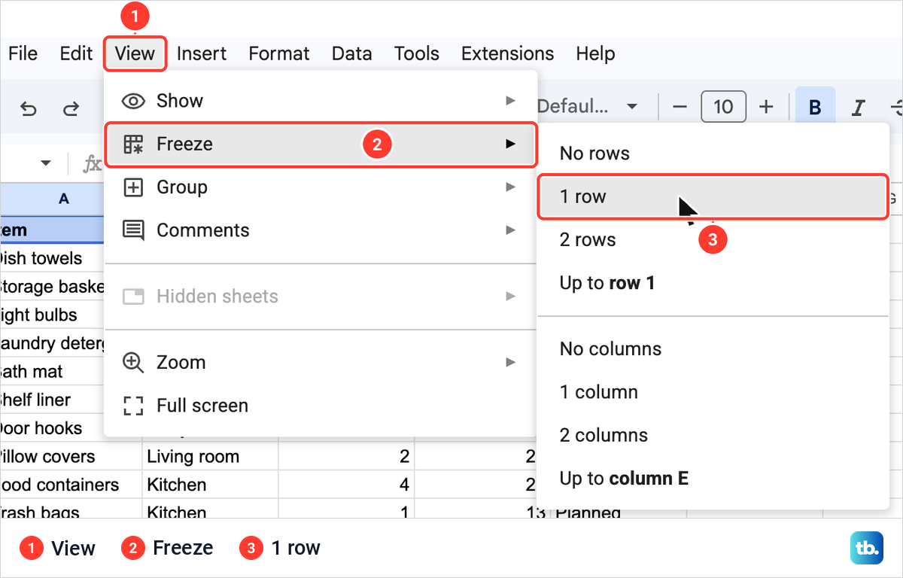Open the Default font dropdown

[x=587, y=107]
